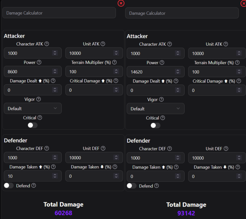Open right Vigor help icon
This screenshot has width=246, height=219.
[x=161, y=99]
